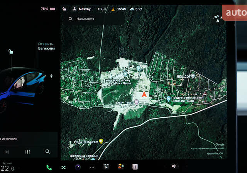Select the Emily Aquatoria map pin

(138, 68)
